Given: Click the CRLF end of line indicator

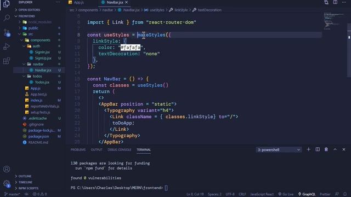Looking at the screenshot, I should pos(242,194).
